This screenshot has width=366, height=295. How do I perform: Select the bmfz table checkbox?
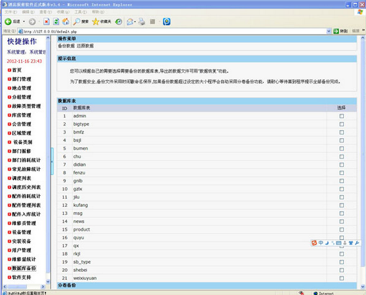pos(341,132)
